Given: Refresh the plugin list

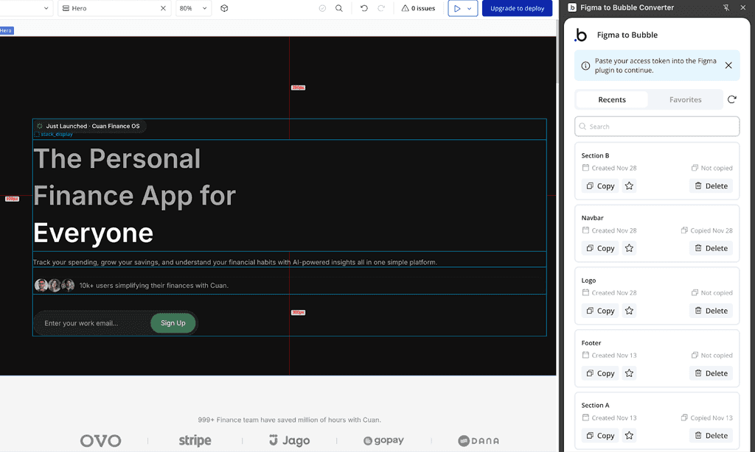Looking at the screenshot, I should coord(732,99).
